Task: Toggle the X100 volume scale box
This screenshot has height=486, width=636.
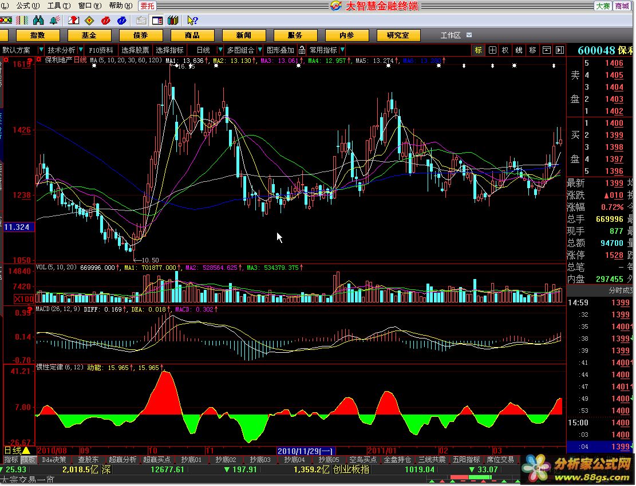Action: pyautogui.click(x=24, y=299)
